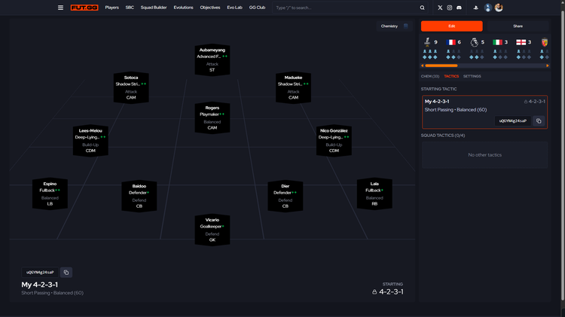Image resolution: width=565 pixels, height=317 pixels.
Task: Go to Squad Builder page
Action: 154,8
